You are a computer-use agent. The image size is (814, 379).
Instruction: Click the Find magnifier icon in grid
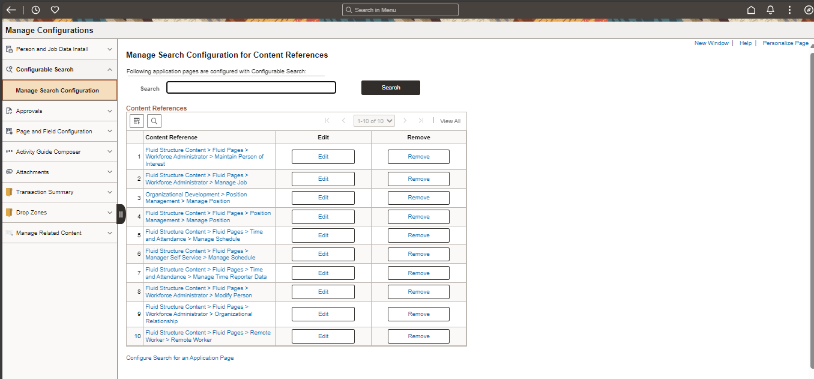tap(154, 121)
